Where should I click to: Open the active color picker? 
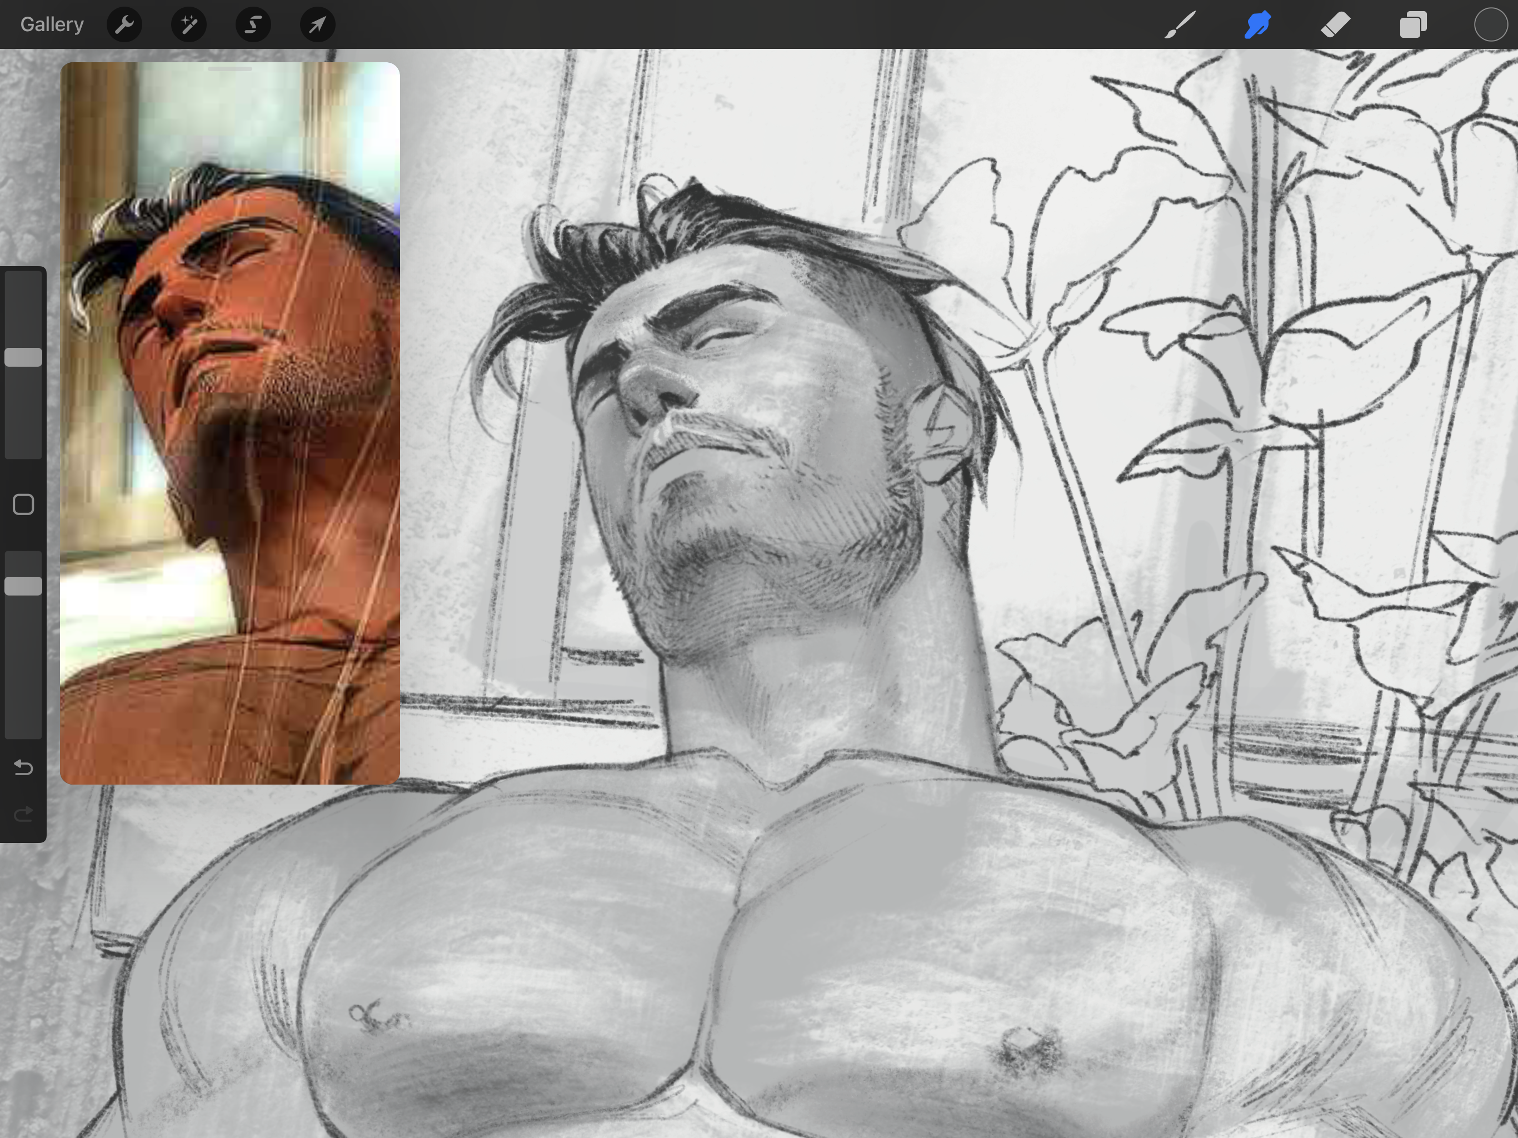1491,24
